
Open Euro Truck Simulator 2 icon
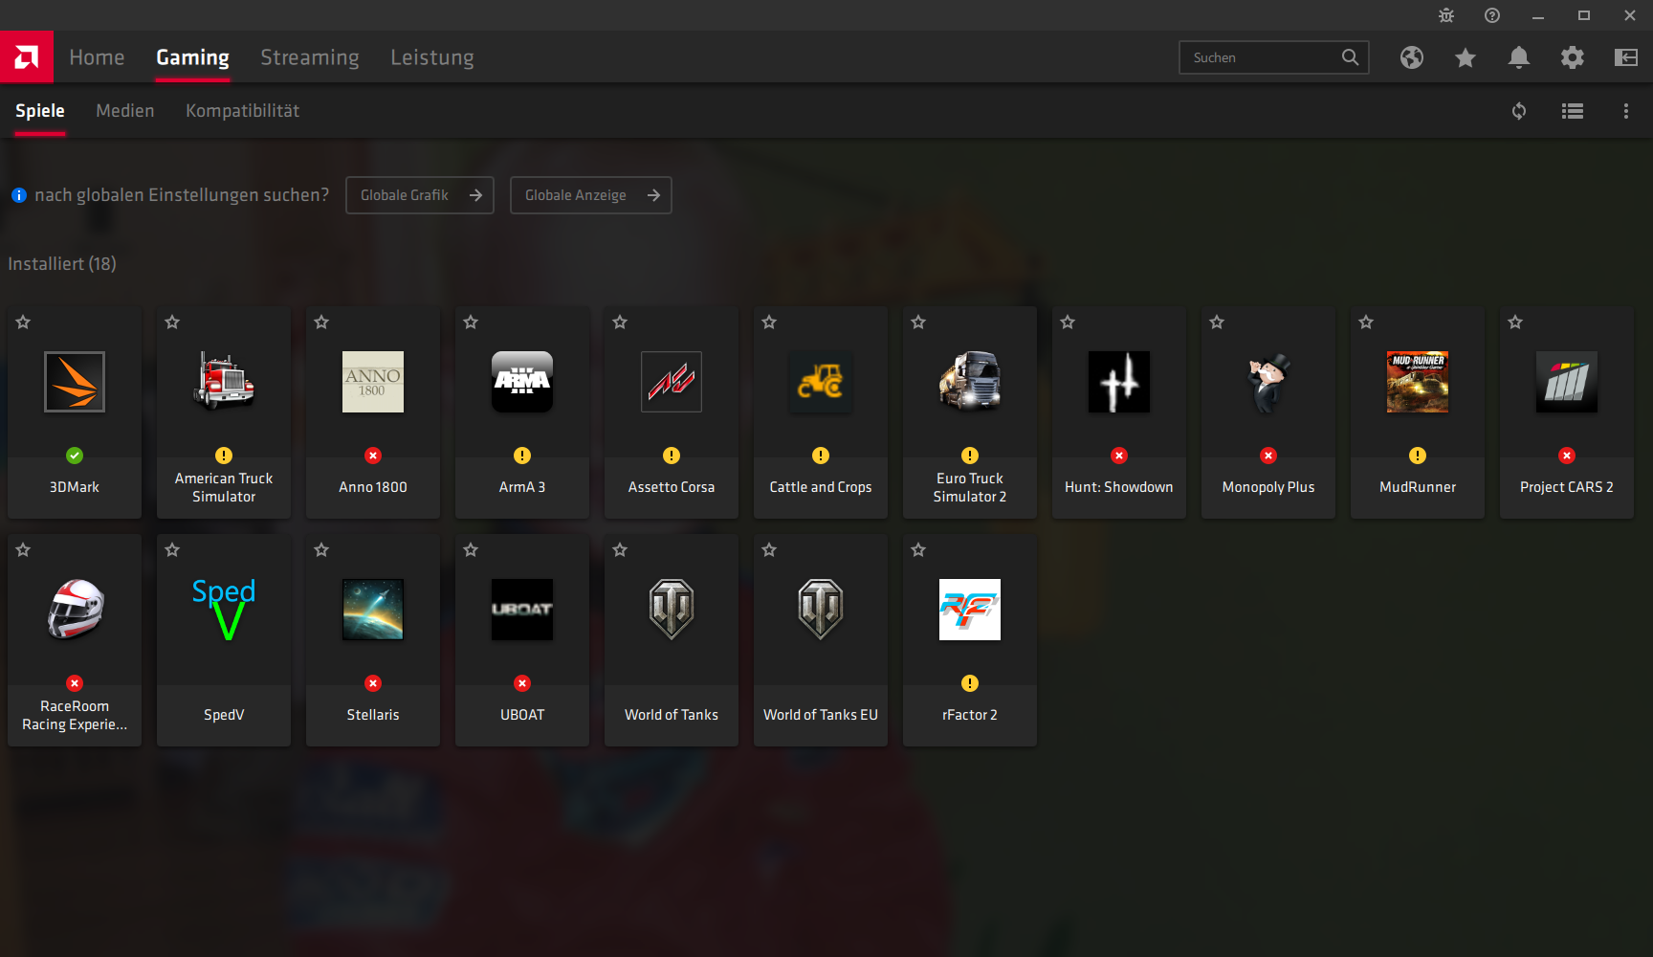970,381
